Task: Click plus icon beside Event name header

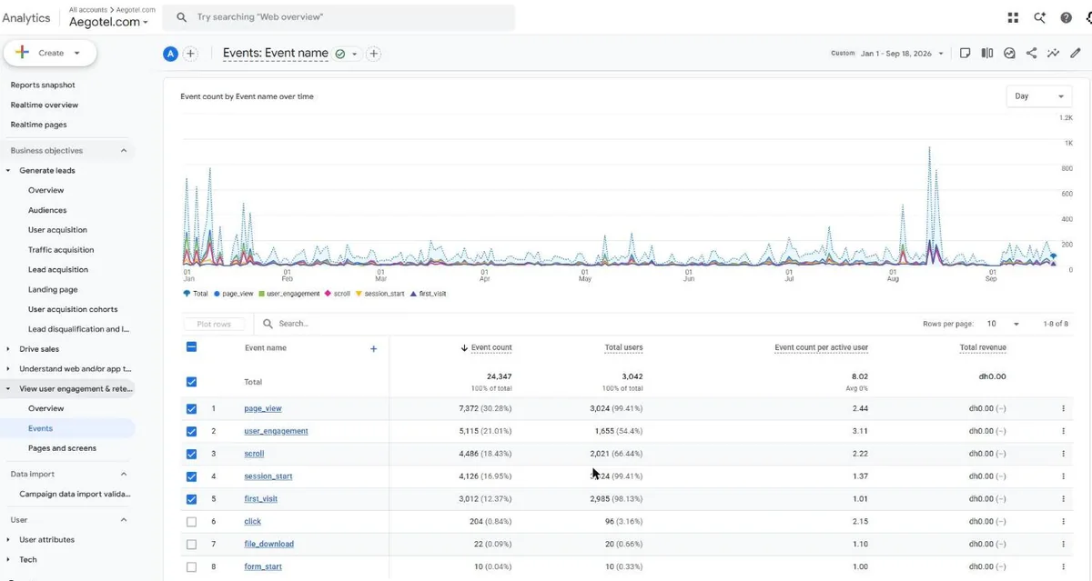Action: tap(373, 348)
